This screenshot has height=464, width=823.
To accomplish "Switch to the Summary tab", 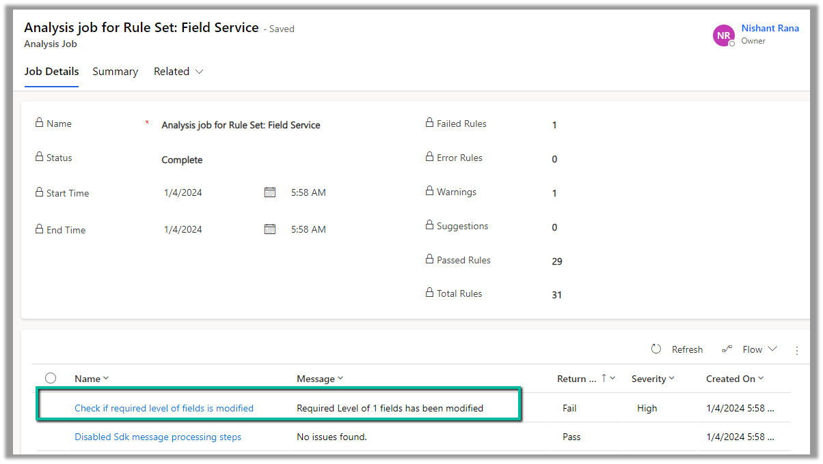I will (x=115, y=72).
